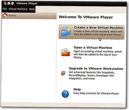
Task: Click the red house Home icon
Action: (5, 15)
